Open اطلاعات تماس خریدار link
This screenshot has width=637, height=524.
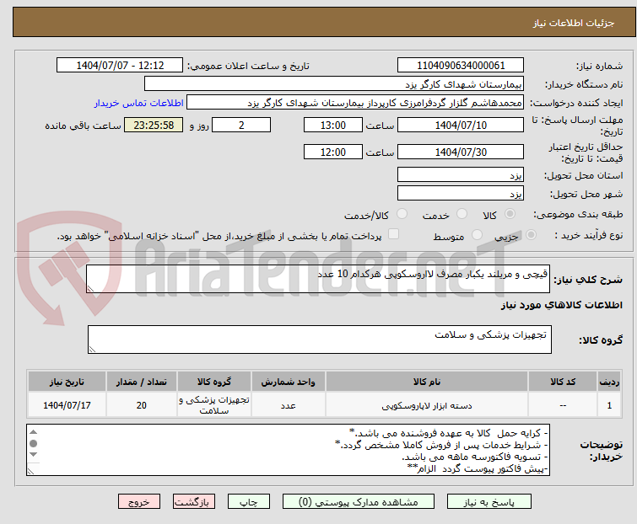tap(139, 103)
